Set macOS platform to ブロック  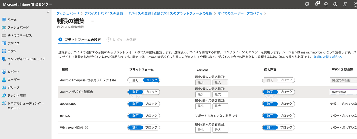[x=151, y=115]
